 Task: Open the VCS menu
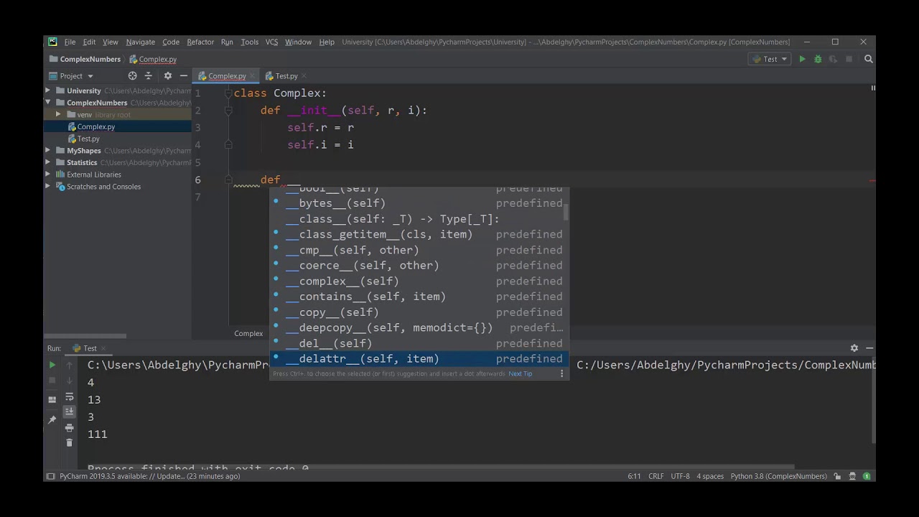(x=271, y=42)
